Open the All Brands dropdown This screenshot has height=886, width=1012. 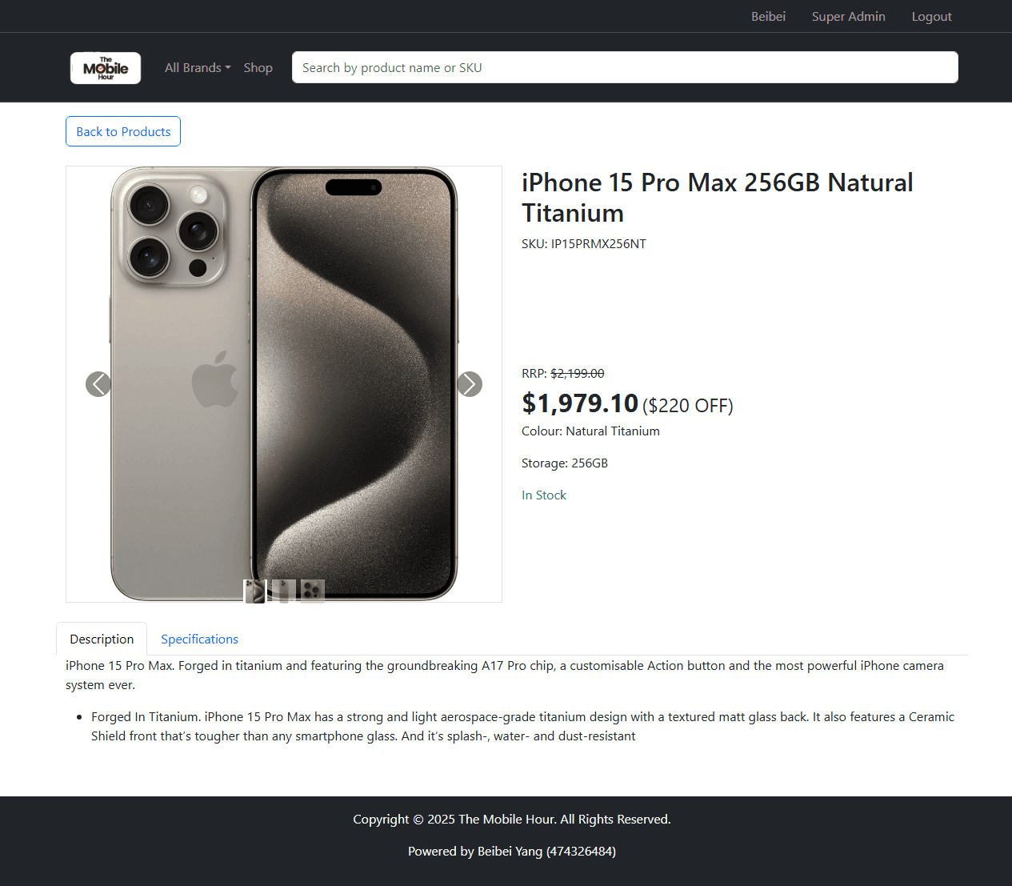pos(197,68)
